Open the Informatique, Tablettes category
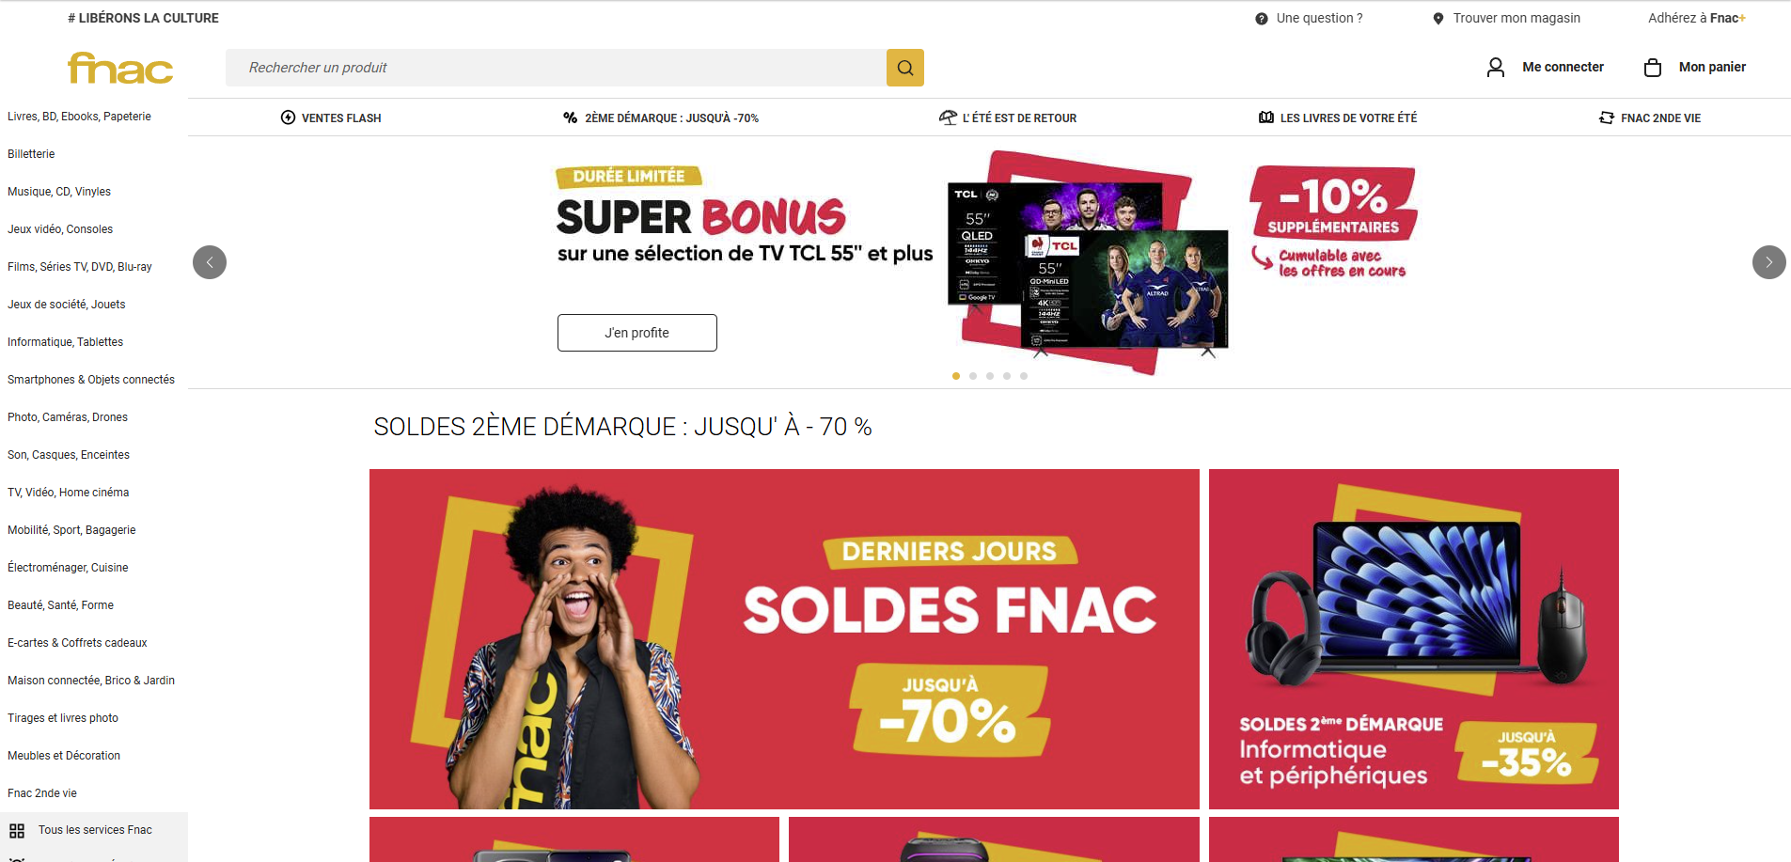1791x862 pixels. pyautogui.click(x=65, y=342)
